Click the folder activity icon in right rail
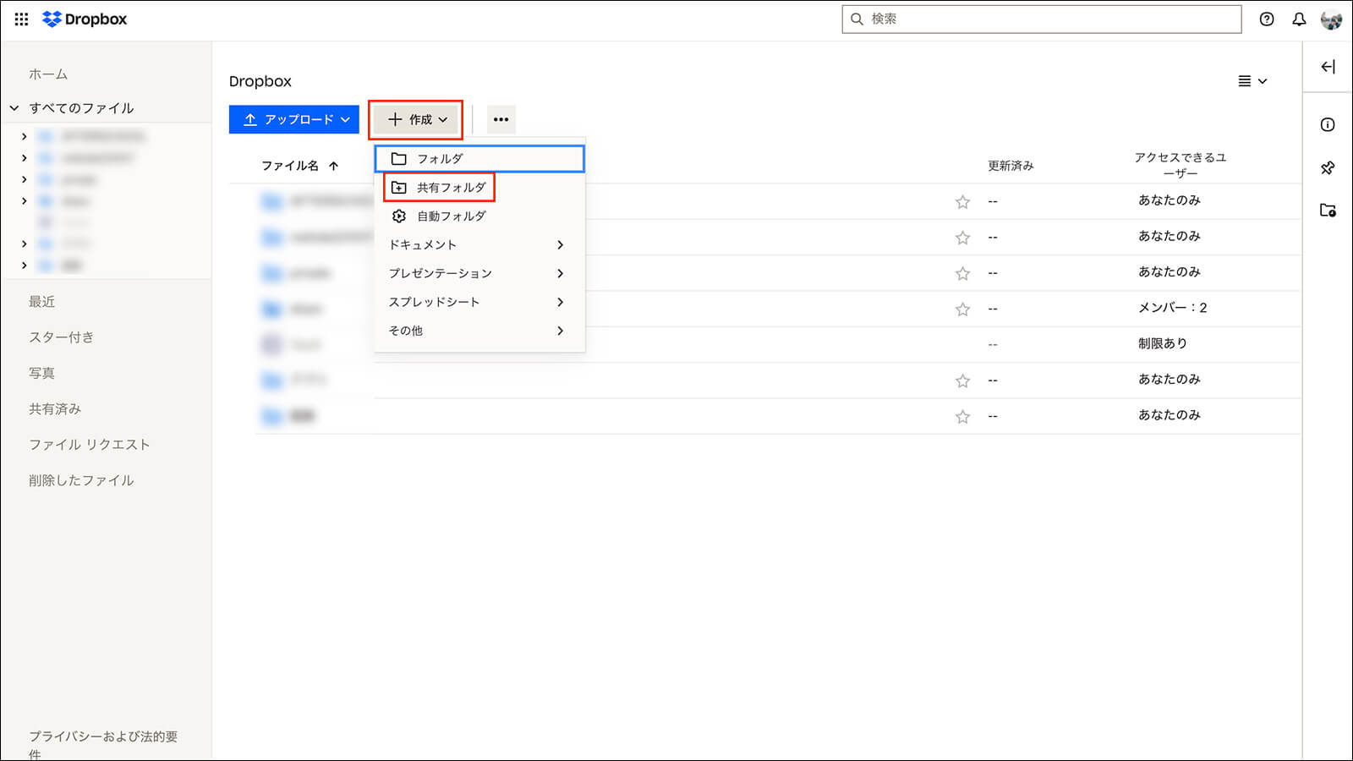 pyautogui.click(x=1328, y=211)
